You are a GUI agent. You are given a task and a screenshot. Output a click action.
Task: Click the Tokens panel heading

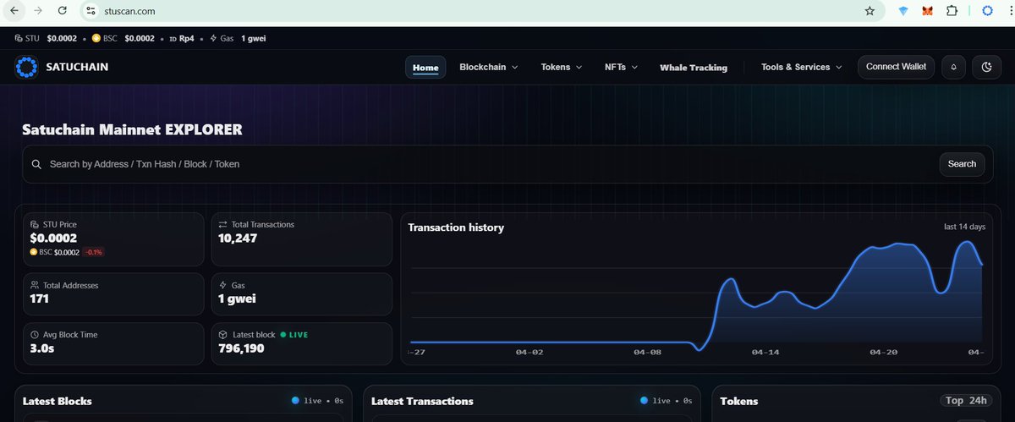[739, 401]
